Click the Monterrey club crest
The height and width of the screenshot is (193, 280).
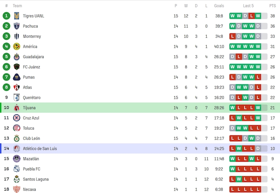click(17, 36)
